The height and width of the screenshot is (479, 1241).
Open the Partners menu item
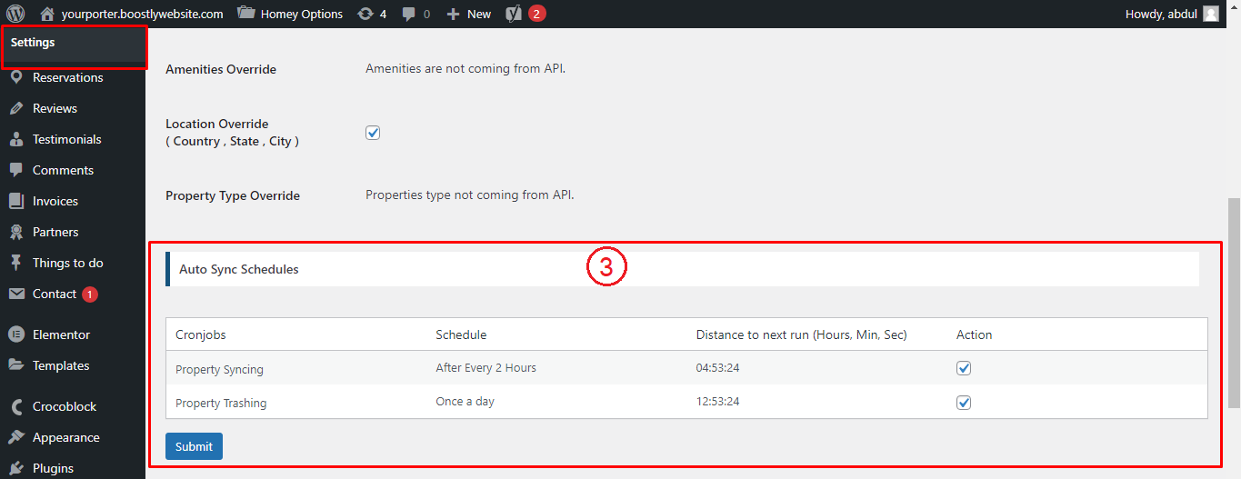click(x=55, y=232)
